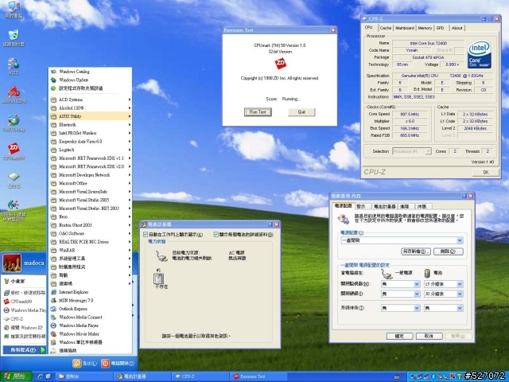Screen dimensions: 509x382
Task: Switch to the Memory tab in CPU-Z
Action: click(x=425, y=29)
